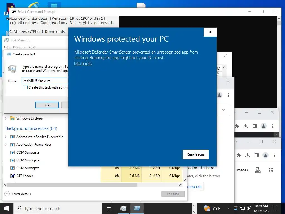This screenshot has height=214, width=285.
Task: Close the Windows protected your PC dialog
Action: (210, 32)
